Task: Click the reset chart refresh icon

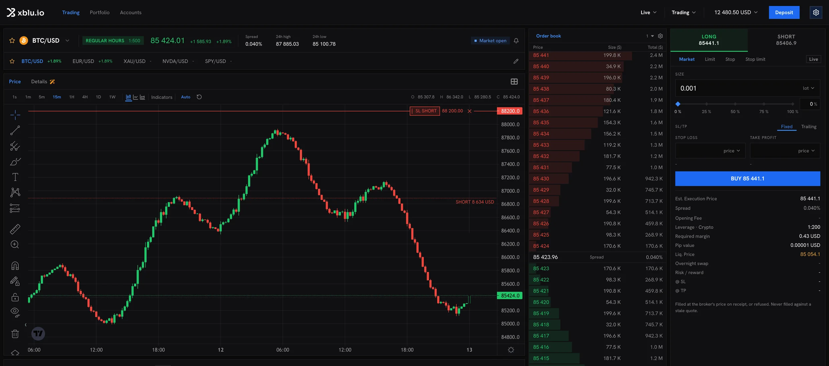Action: point(199,97)
